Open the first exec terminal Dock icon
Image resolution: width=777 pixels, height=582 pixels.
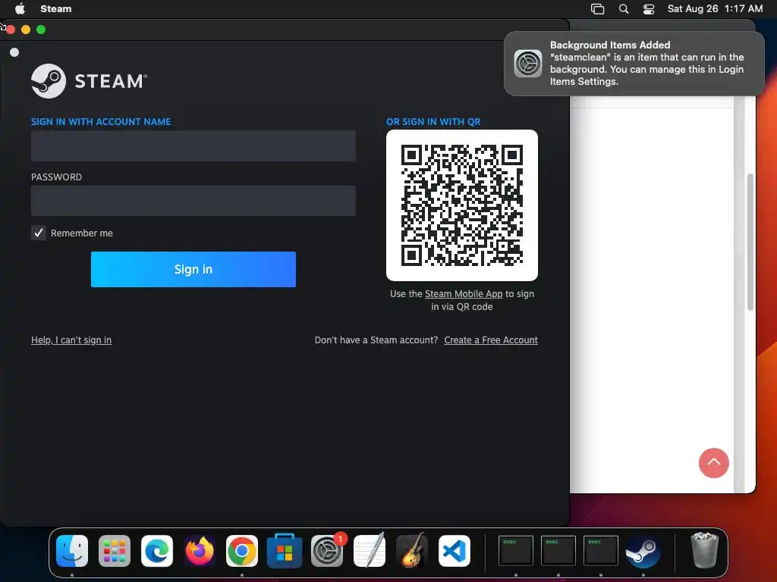pyautogui.click(x=516, y=550)
